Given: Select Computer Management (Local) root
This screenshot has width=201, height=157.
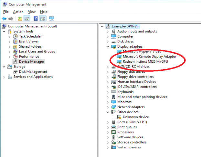Looking at the screenshot, I should coord(32,26).
